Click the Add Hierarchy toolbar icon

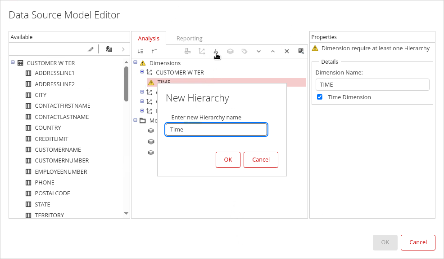pyautogui.click(x=216, y=52)
